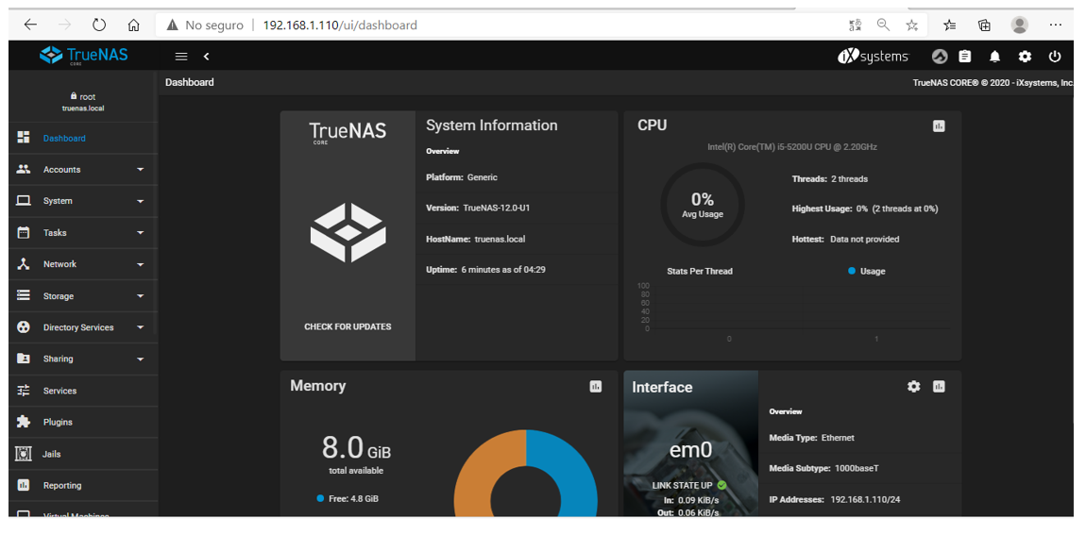Click the browser profile avatar

tap(1020, 25)
